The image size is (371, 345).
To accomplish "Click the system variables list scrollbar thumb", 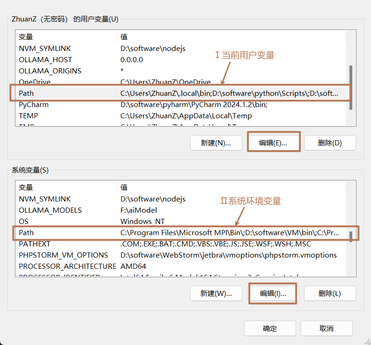I will click(351, 237).
